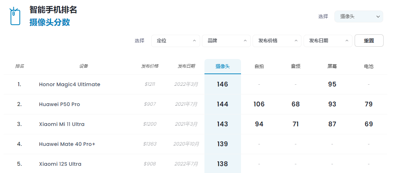Click screen score 87
This screenshot has width=393, height=173.
pos(332,124)
